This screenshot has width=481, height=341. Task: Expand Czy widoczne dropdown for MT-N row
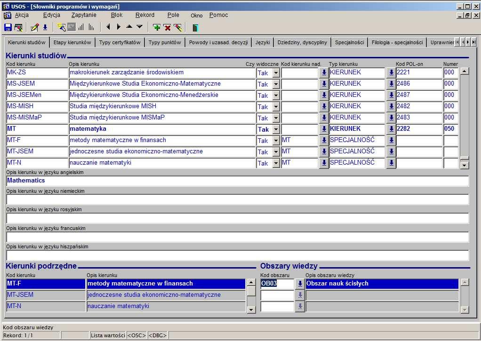(276, 164)
